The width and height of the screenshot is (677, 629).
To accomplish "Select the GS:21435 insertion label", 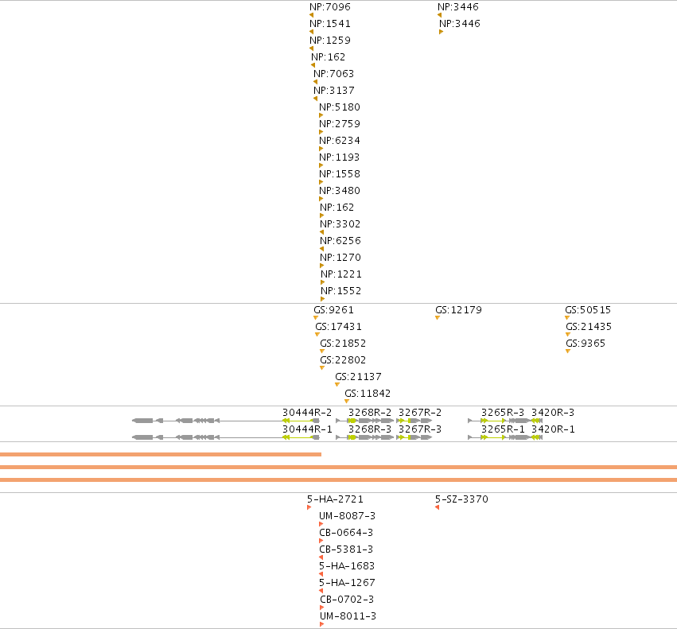I will [589, 327].
